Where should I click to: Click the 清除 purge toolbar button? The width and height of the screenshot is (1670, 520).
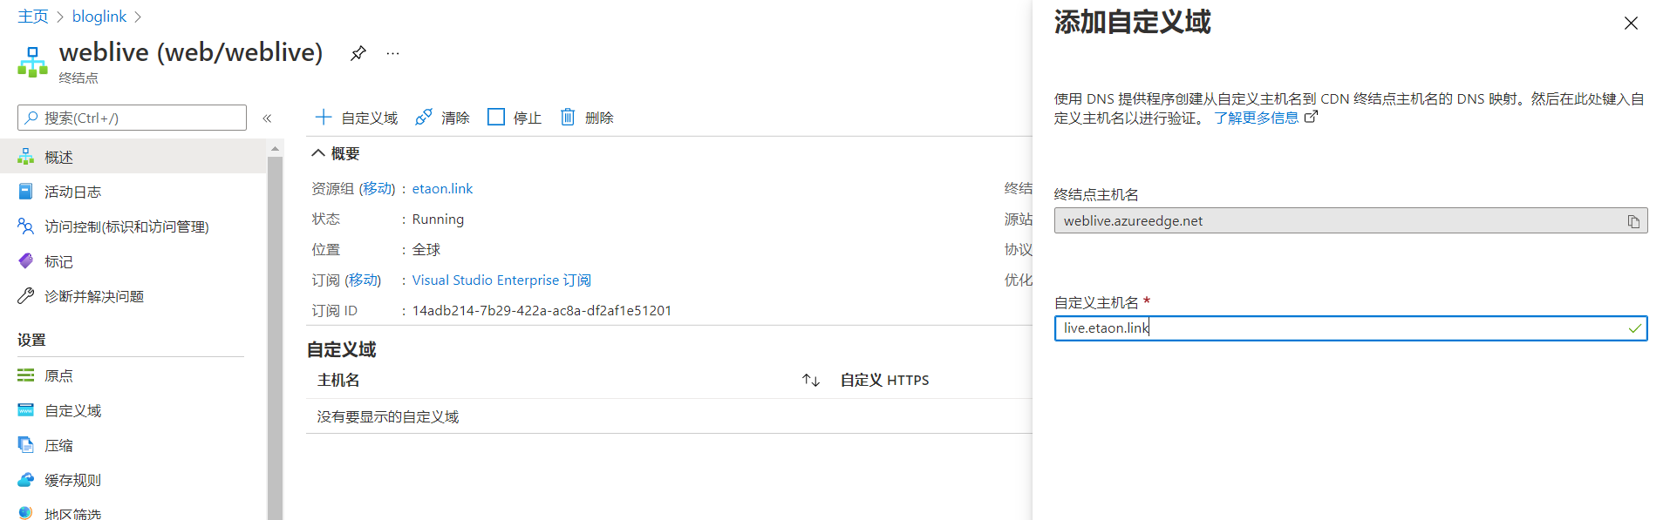442,118
